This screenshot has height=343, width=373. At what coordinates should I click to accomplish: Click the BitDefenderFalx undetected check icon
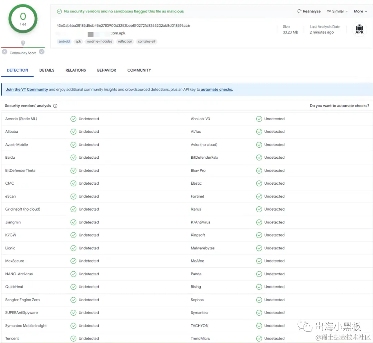pyautogui.click(x=259, y=157)
